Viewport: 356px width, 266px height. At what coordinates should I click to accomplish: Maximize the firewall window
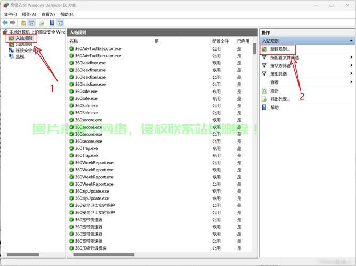[331, 5]
